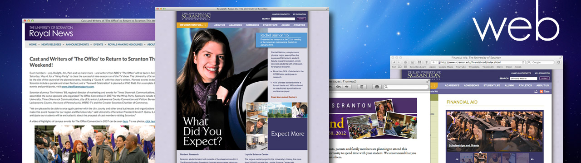581x163 pixels.
Task: Click the Safari back arrow button
Action: [394, 62]
